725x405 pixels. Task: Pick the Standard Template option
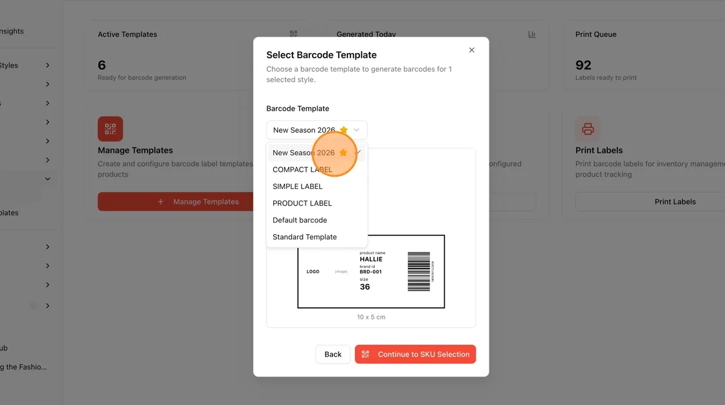[317, 237]
